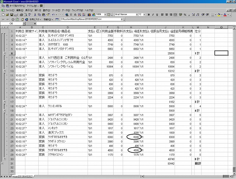Open the Name Box dropdown arrow

pos(24,24)
